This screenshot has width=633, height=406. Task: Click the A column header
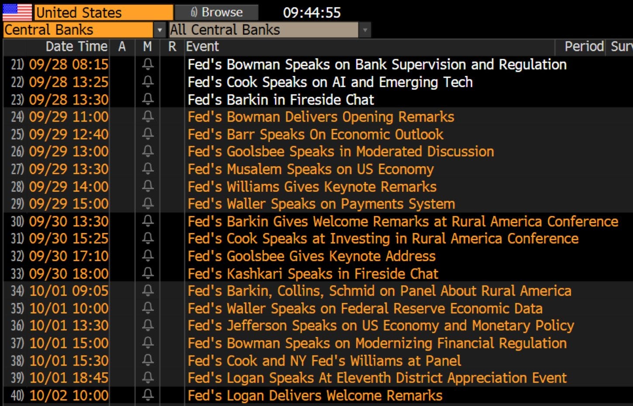(122, 47)
